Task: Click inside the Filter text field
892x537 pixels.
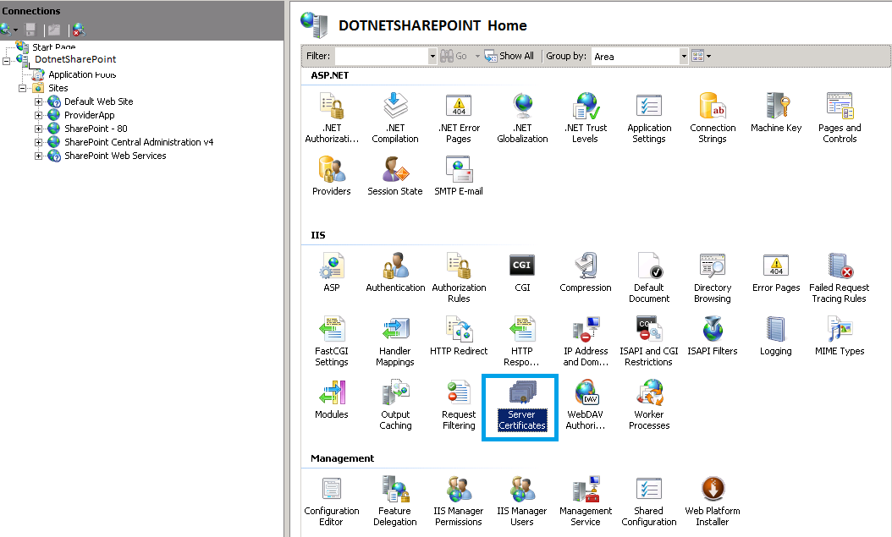Action: coord(382,57)
